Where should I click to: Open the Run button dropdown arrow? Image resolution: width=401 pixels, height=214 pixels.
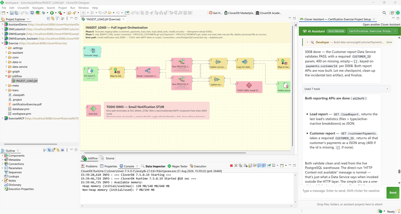pos(56,13)
